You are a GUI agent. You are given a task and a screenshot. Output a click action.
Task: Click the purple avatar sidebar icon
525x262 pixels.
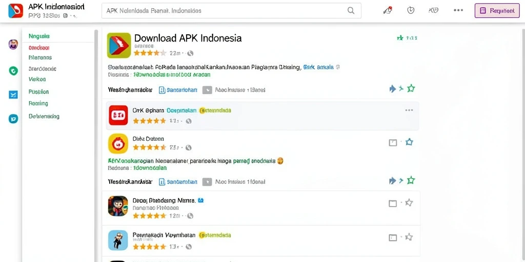[x=13, y=44]
